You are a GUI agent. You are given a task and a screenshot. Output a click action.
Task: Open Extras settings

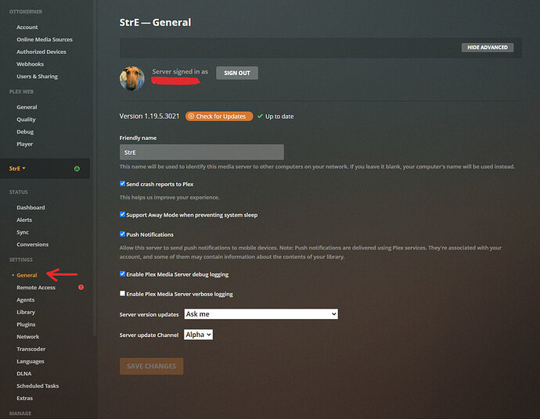pos(25,399)
